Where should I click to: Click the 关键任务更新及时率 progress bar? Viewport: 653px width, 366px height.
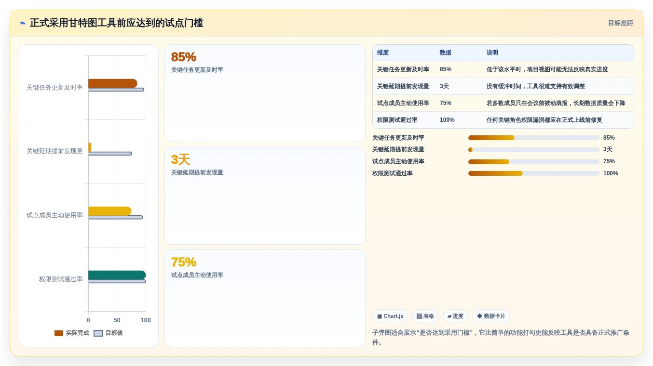(x=534, y=138)
